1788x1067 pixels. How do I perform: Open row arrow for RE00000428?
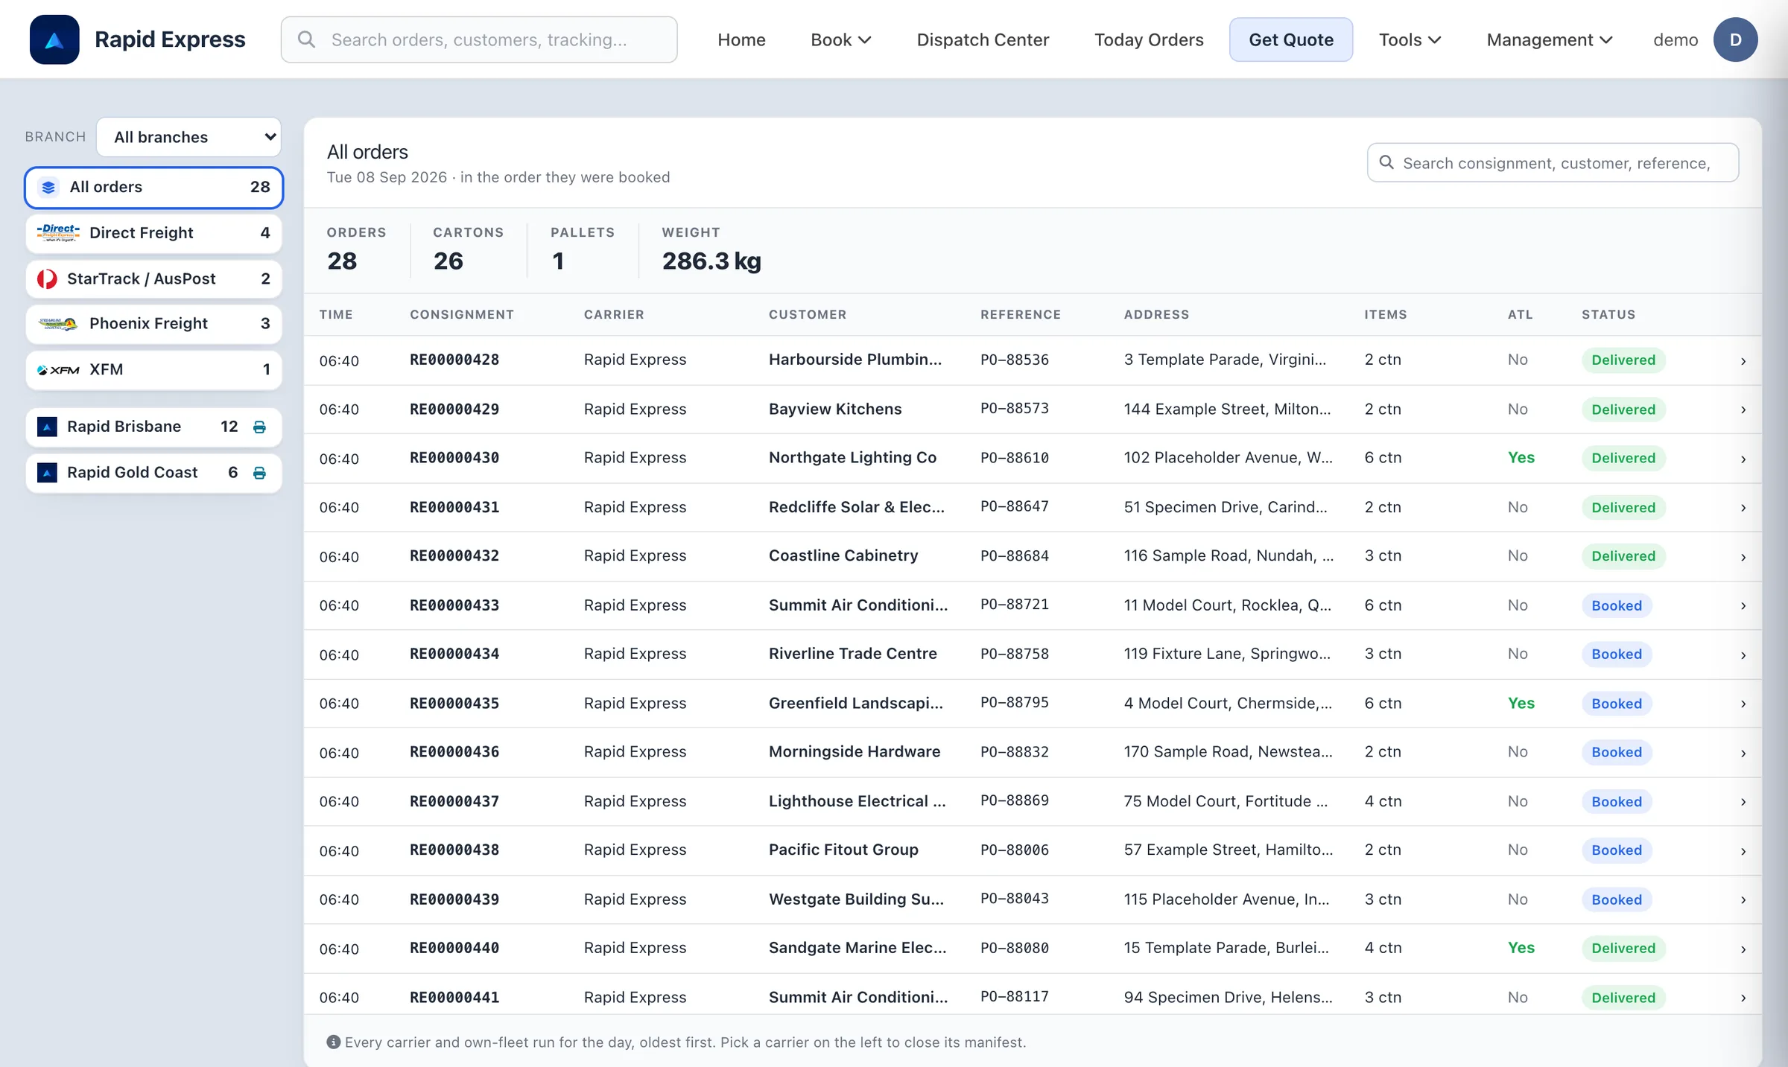pos(1743,361)
